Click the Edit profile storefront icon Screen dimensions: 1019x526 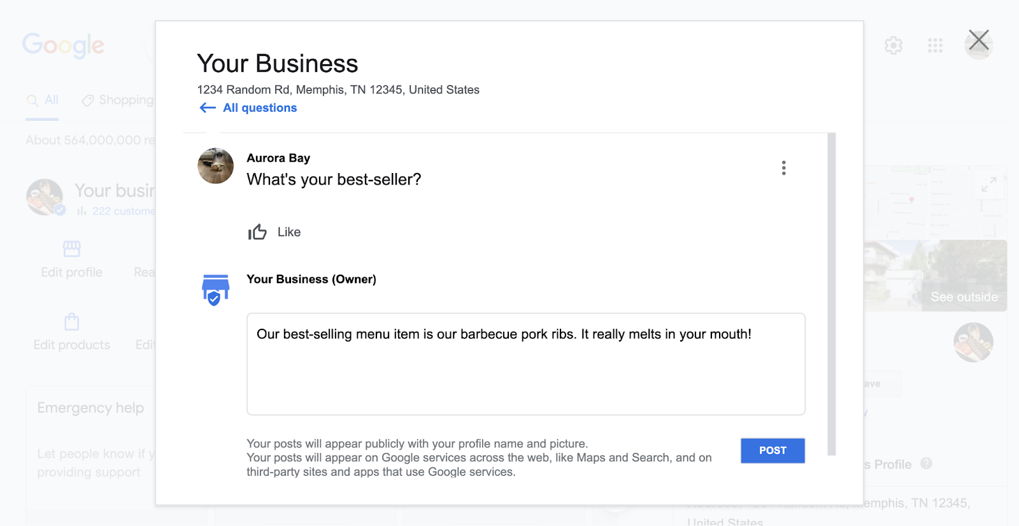72,248
